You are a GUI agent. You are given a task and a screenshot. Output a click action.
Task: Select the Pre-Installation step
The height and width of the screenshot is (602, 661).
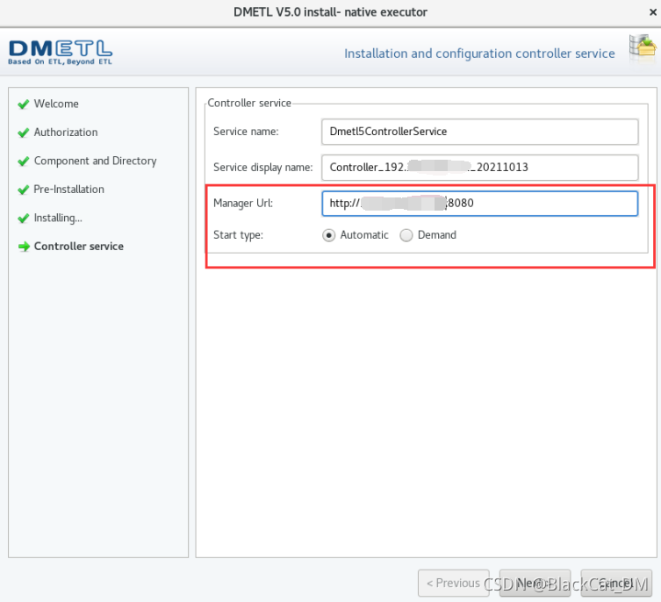click(x=68, y=190)
